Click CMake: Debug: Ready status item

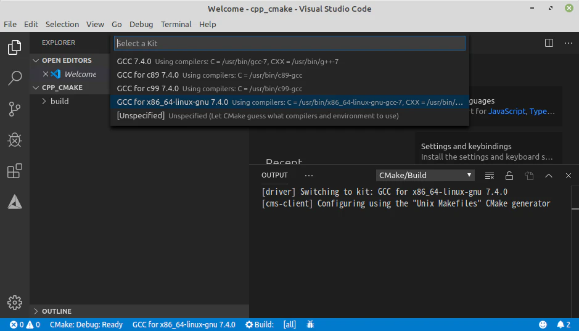(86, 325)
